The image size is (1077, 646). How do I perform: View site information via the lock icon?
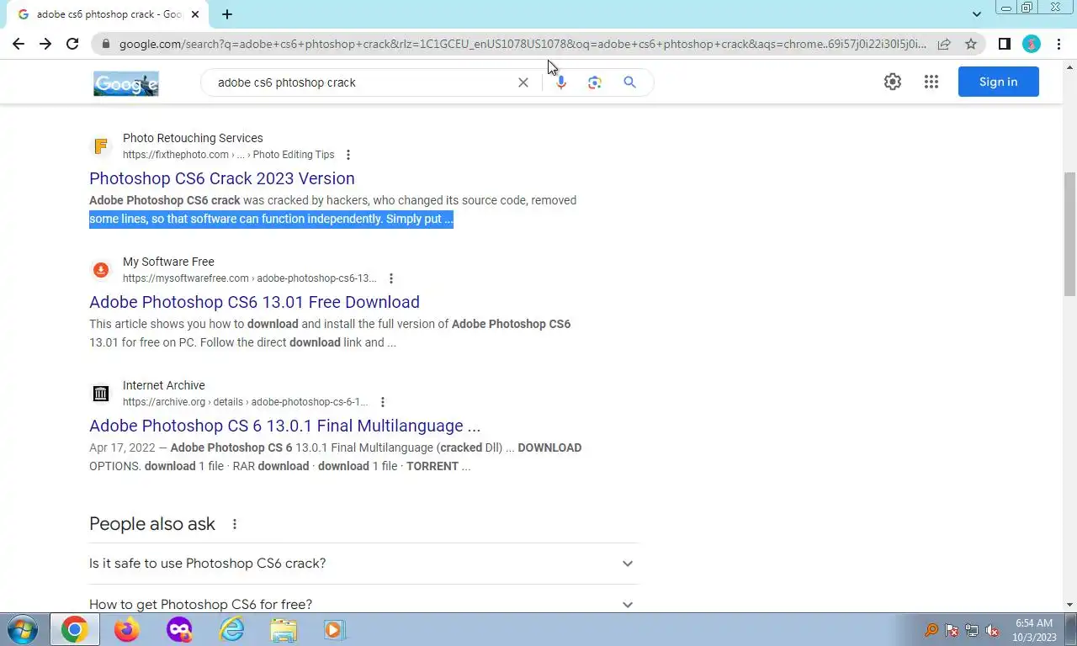(105, 44)
